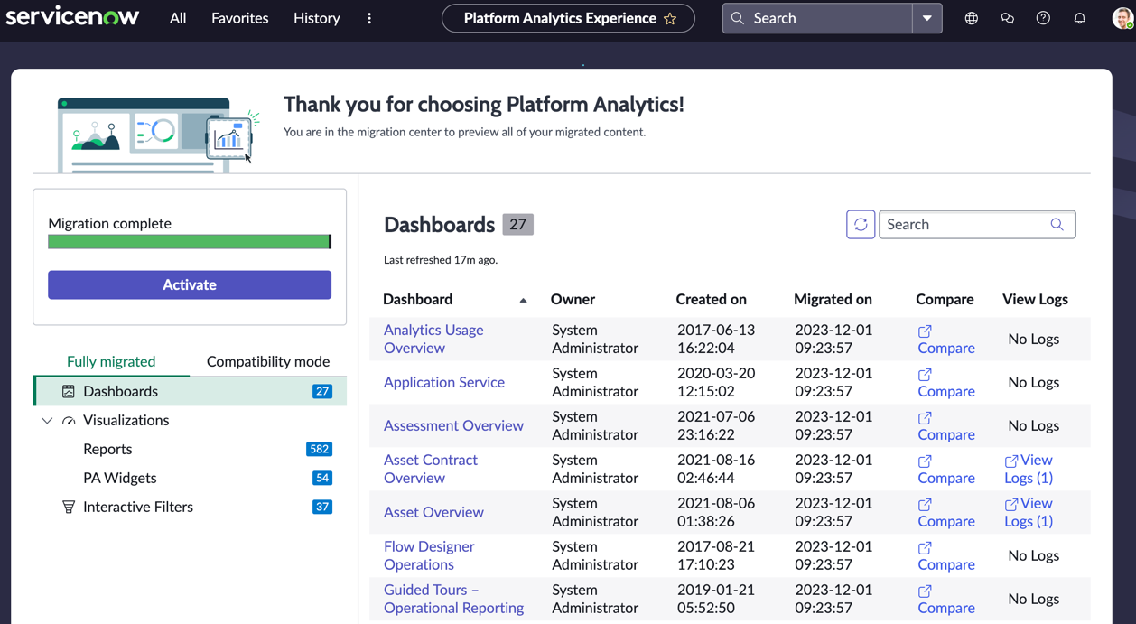Select Visualizations in the sidebar
Viewport: 1136px width, 624px height.
126,420
